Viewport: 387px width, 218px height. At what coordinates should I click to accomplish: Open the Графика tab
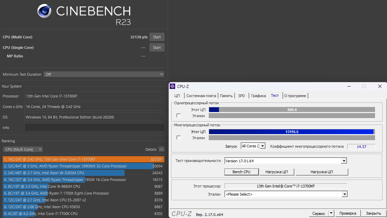258,96
